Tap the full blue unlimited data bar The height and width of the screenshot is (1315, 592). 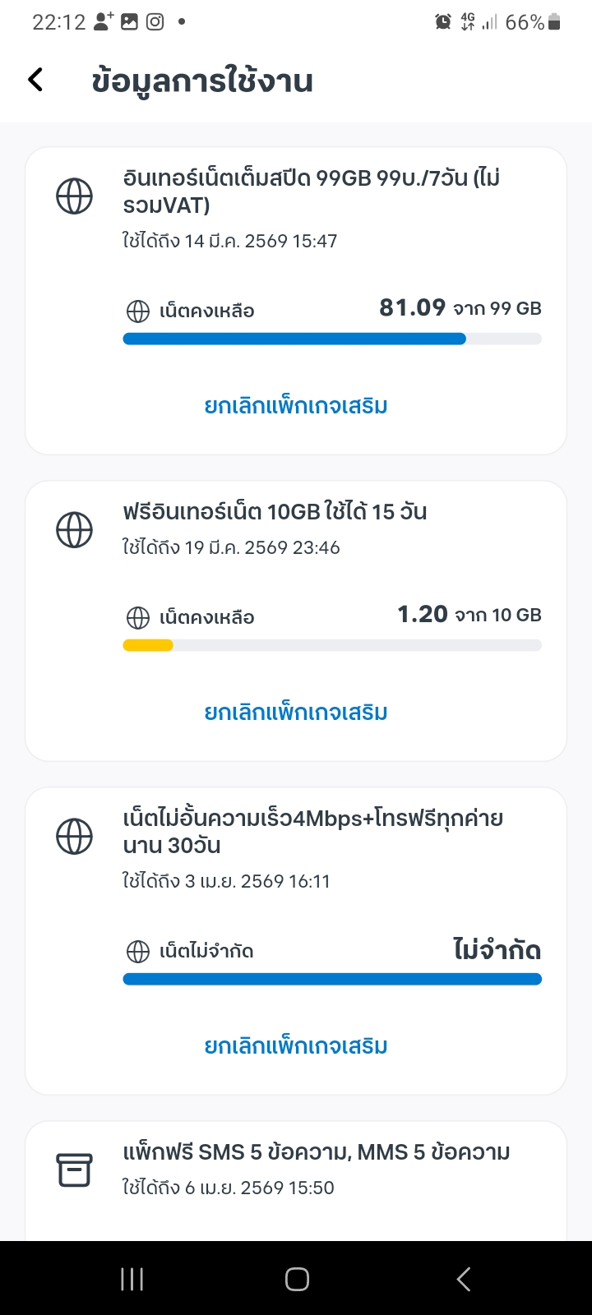pyautogui.click(x=332, y=979)
